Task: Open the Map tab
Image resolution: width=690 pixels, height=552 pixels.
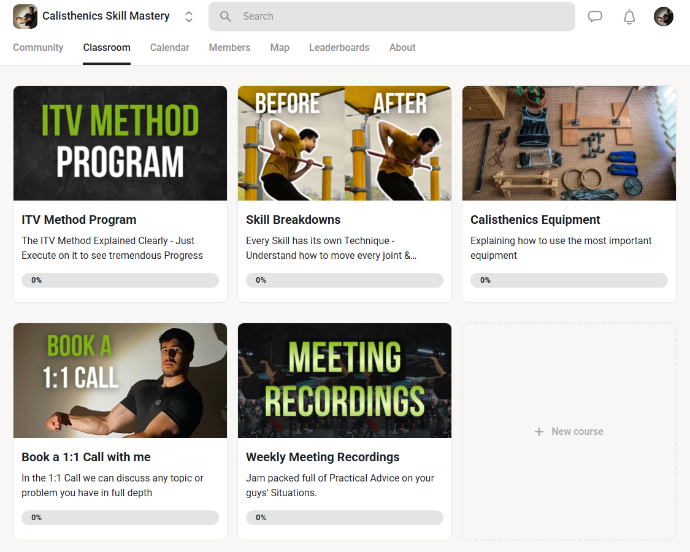Action: pos(280,48)
